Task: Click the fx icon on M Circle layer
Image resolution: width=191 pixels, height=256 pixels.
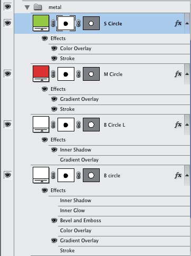Action: pyautogui.click(x=178, y=74)
